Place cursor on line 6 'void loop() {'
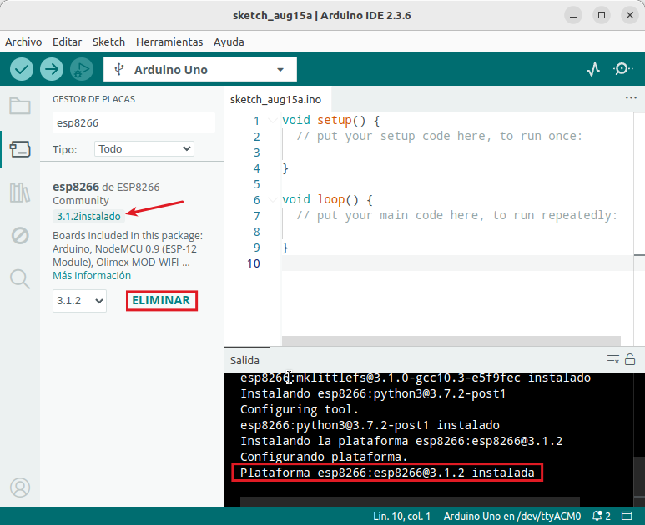645x525 pixels. pos(327,200)
